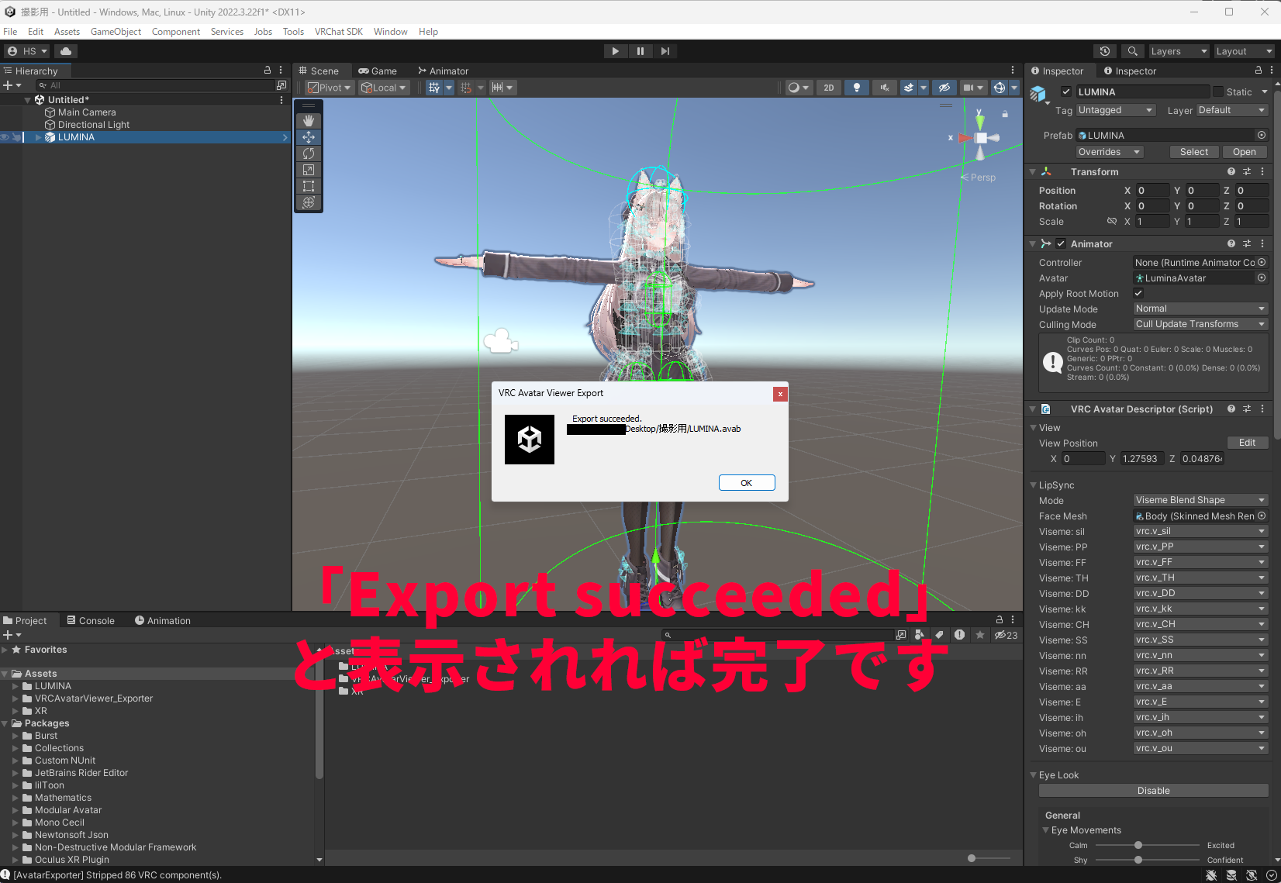This screenshot has height=883, width=1281.
Task: Open the Layers dropdown
Action: click(x=1178, y=51)
